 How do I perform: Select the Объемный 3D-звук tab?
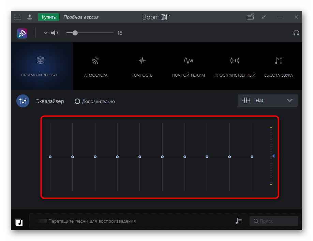(x=42, y=66)
